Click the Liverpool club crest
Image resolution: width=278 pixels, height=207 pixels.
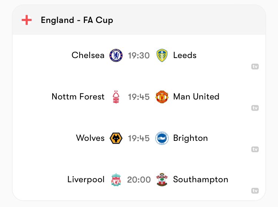coord(116,180)
